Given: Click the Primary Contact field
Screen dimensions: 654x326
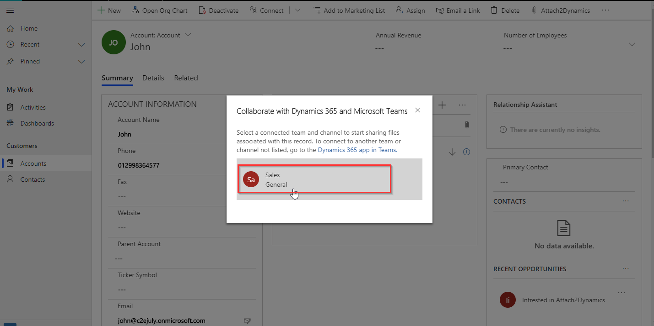Looking at the screenshot, I should [564, 182].
